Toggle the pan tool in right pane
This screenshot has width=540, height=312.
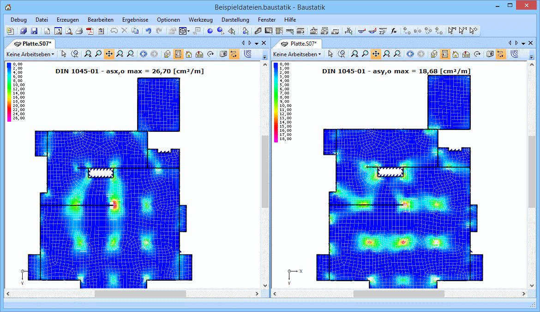(376, 54)
